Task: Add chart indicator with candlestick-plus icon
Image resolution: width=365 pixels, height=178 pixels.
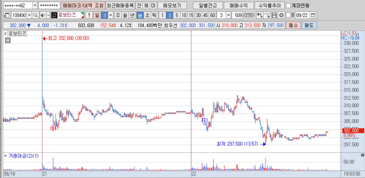Action: tap(260, 15)
